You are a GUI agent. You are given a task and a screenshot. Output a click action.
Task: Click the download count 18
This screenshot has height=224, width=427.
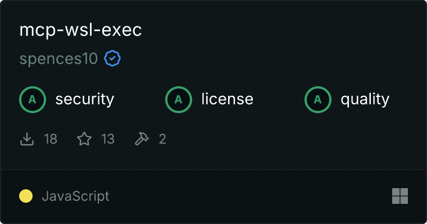tap(51, 139)
